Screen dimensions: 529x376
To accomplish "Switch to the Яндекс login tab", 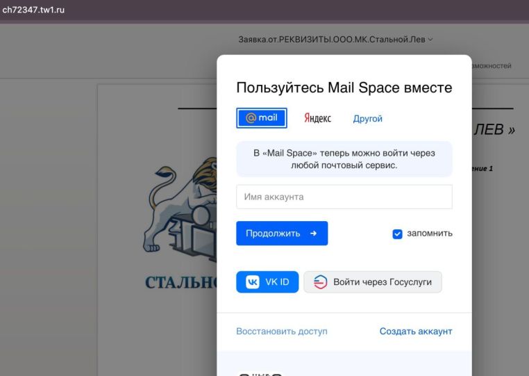I will pyautogui.click(x=317, y=119).
